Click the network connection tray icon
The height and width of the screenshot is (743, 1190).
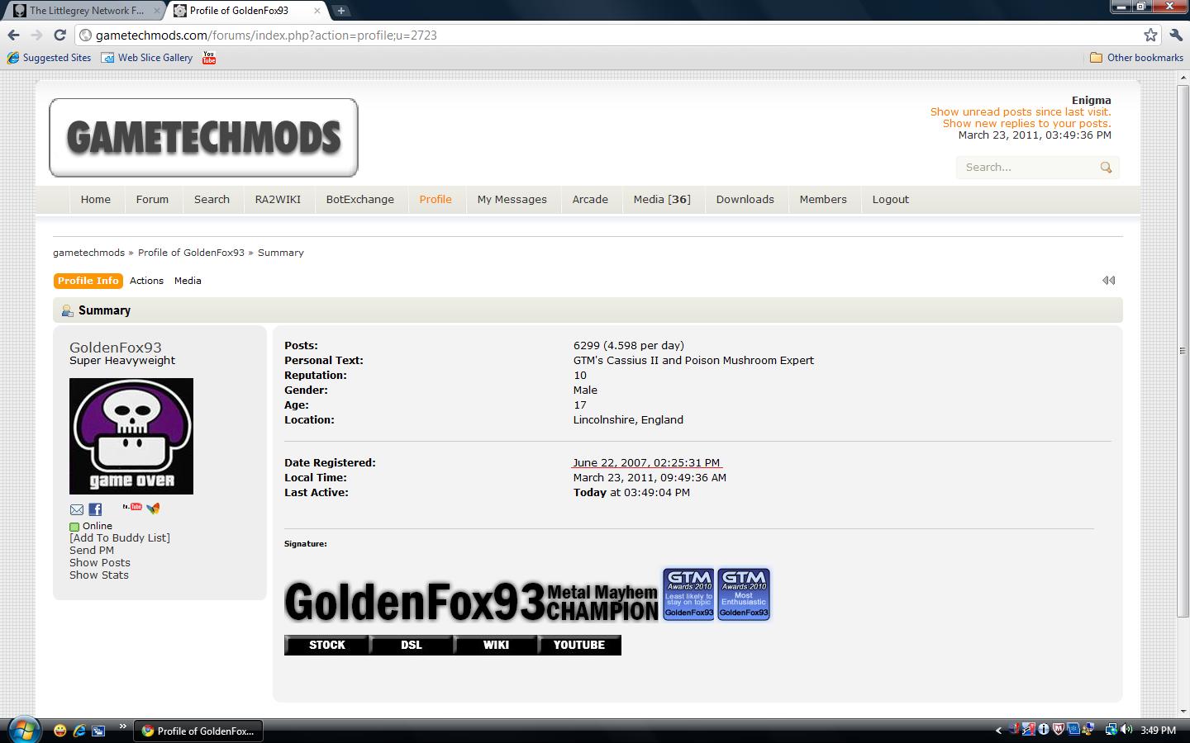point(1111,730)
